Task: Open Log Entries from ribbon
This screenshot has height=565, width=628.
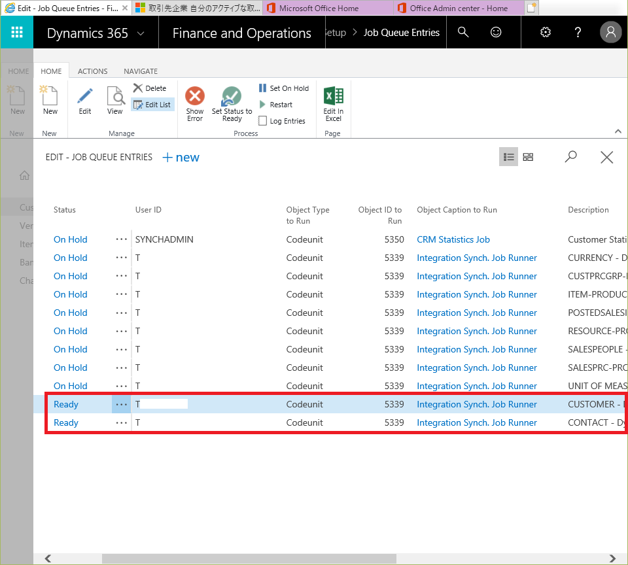Action: [282, 121]
